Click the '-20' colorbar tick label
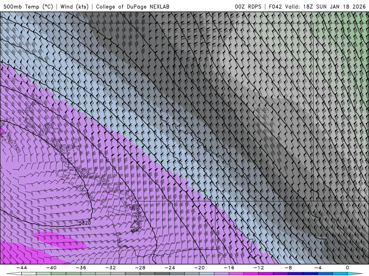The width and height of the screenshot is (369, 276). pos(199,268)
